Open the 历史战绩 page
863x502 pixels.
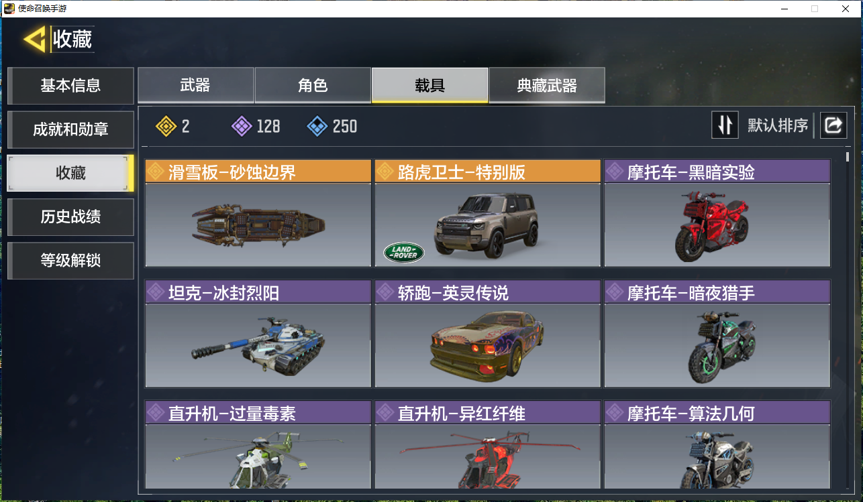click(x=70, y=217)
